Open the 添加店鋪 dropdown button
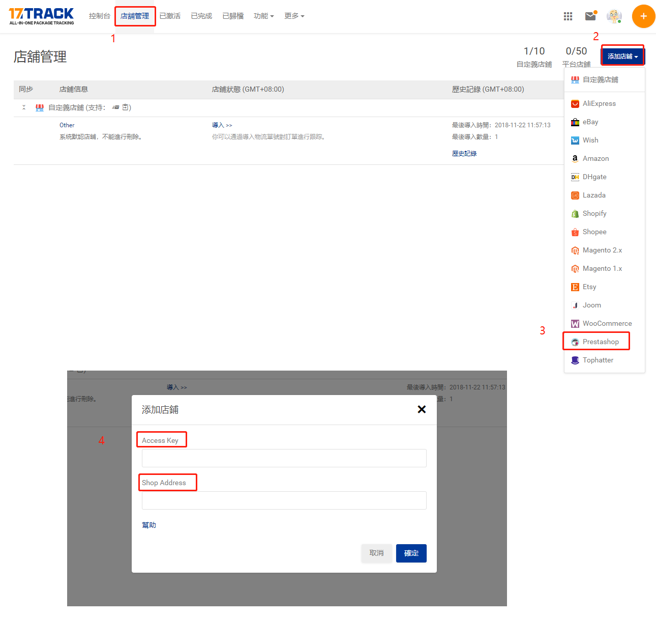The height and width of the screenshot is (618, 656). click(622, 57)
